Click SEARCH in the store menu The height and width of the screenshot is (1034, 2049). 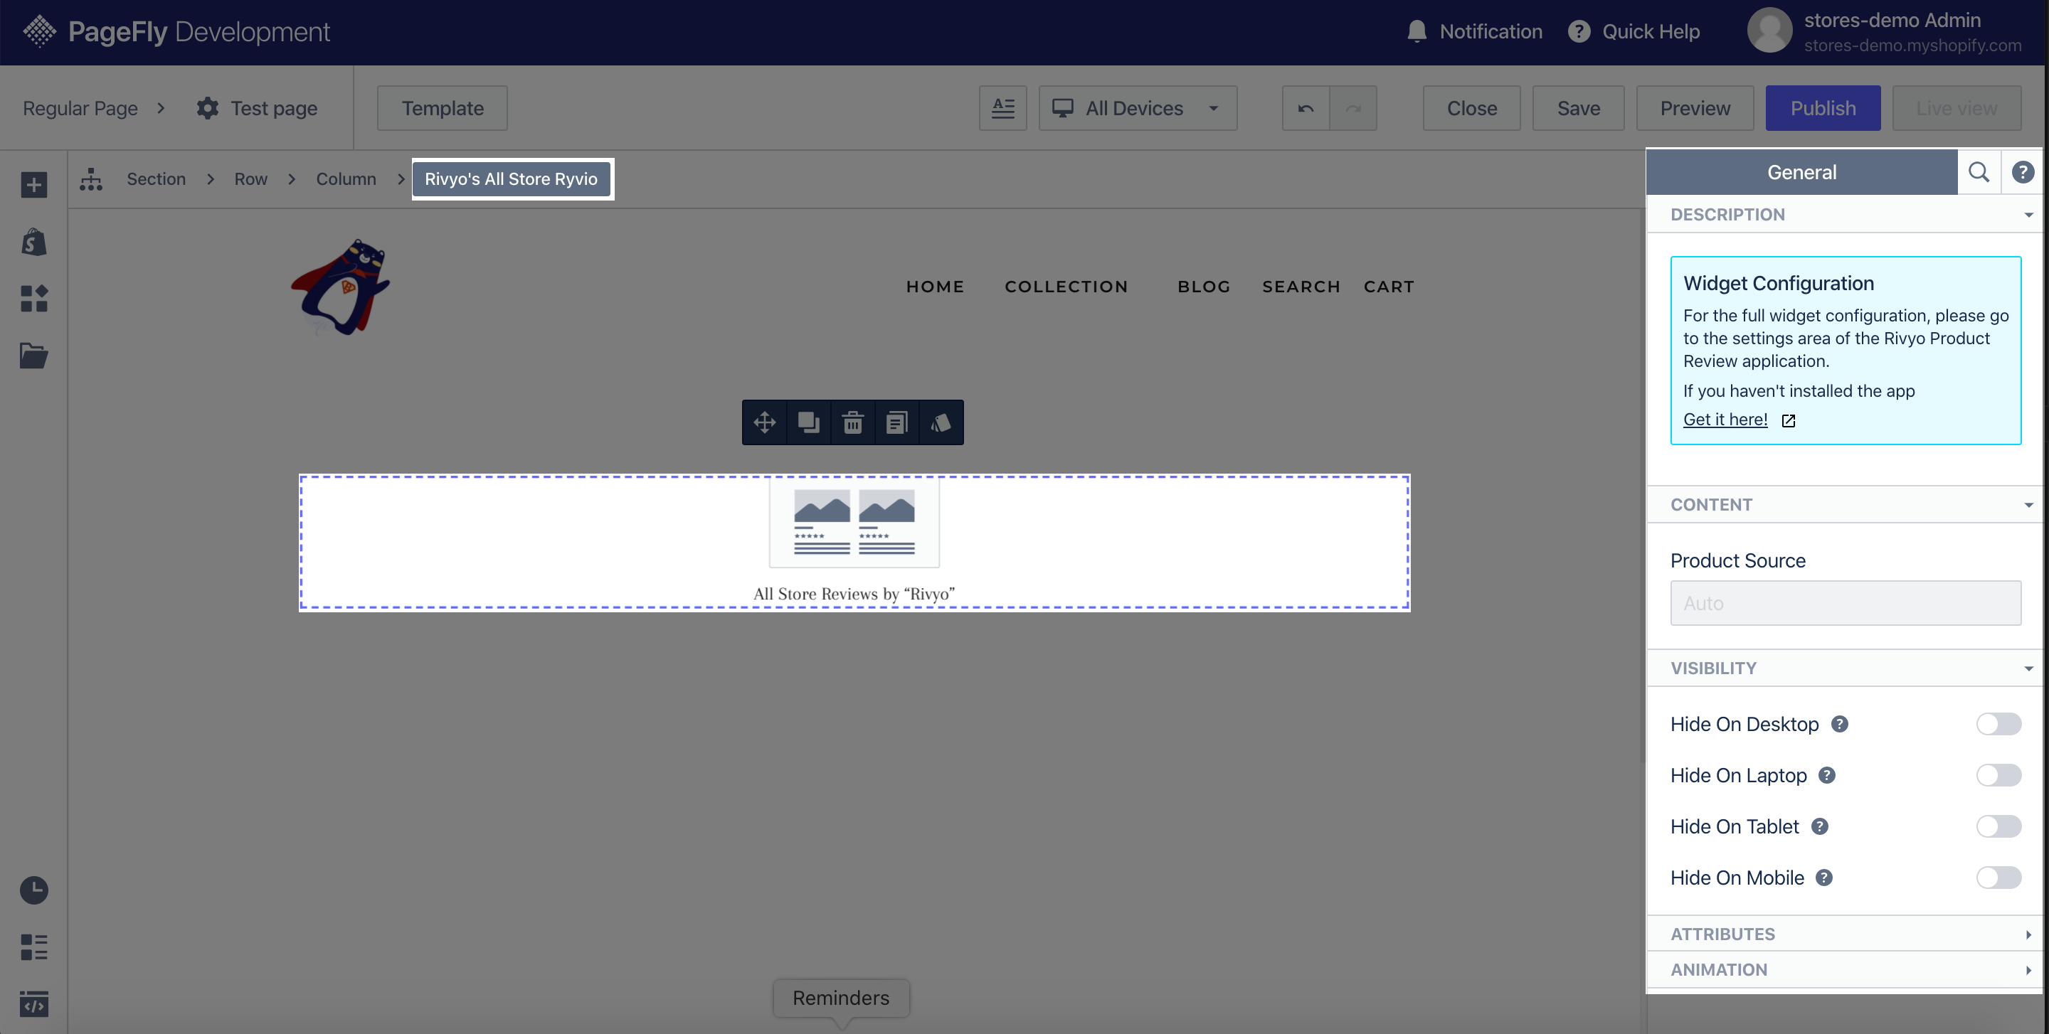pos(1301,287)
